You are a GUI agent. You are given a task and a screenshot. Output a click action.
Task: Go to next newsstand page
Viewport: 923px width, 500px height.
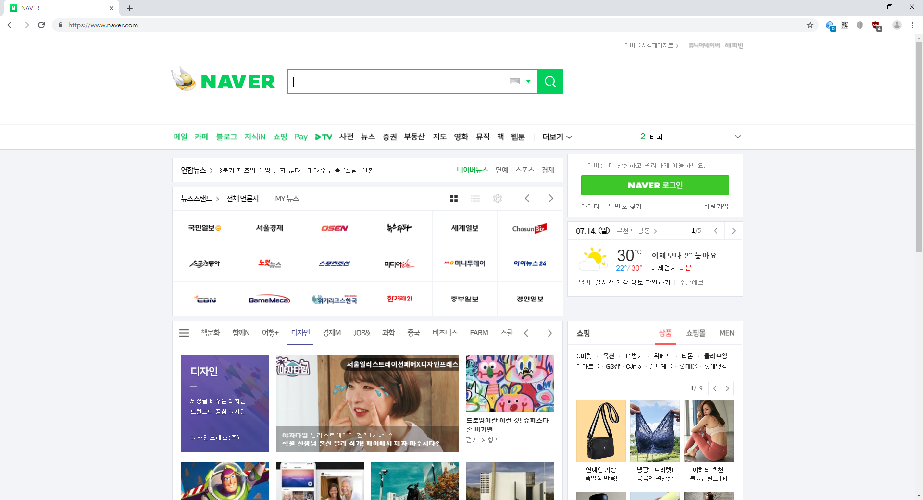tap(551, 199)
